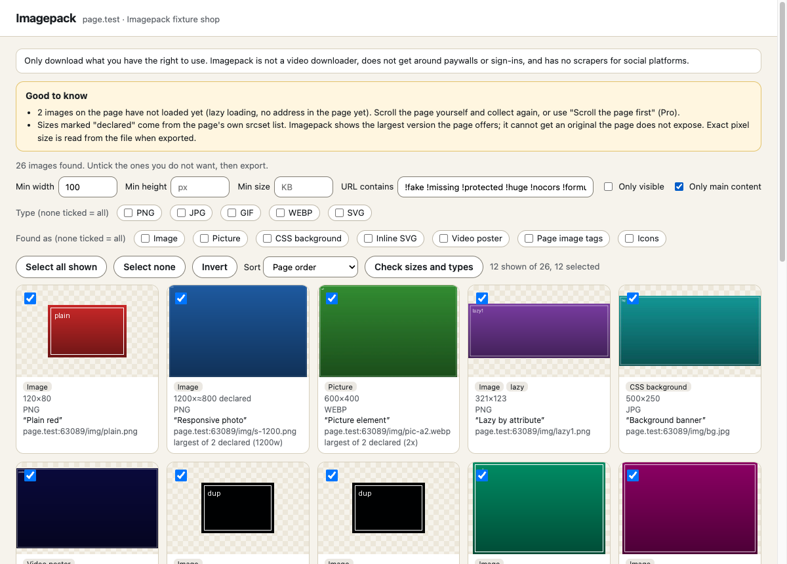Screen dimensions: 787x564
Task: Select the blue Responsive photo thumbnail
Action: [238, 331]
